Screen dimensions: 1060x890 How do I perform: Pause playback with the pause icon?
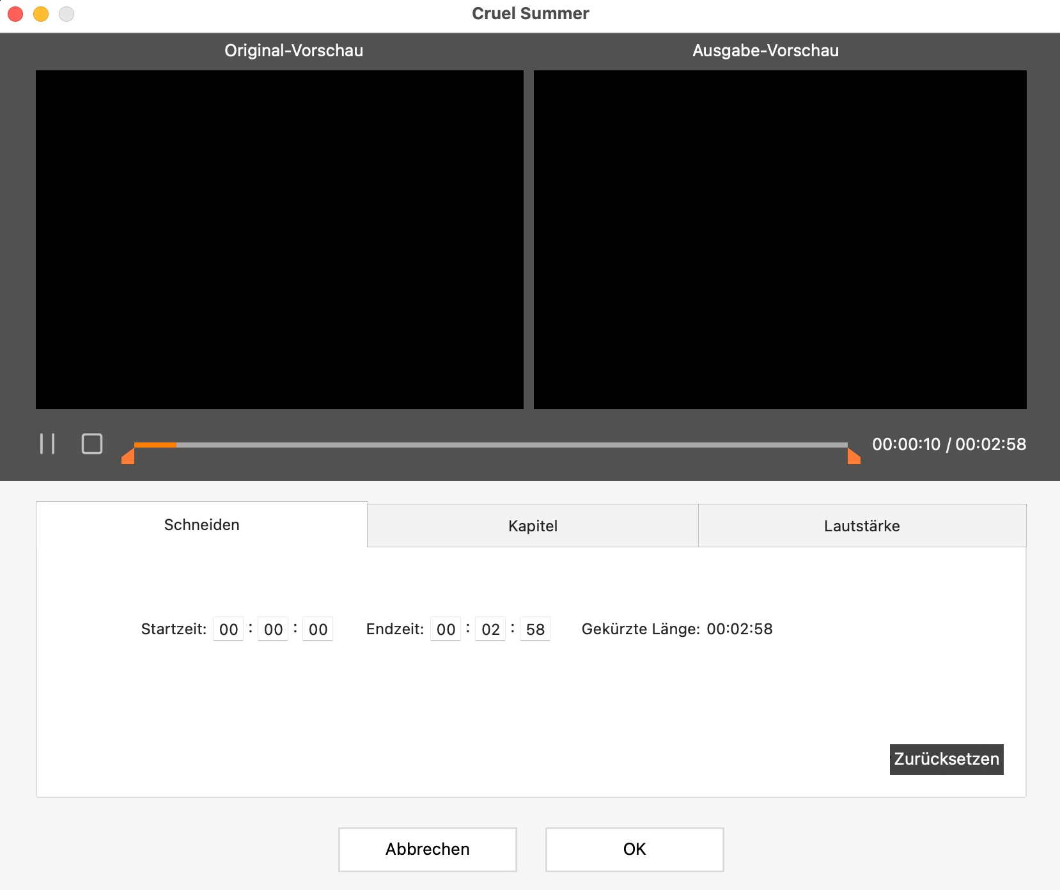pyautogui.click(x=47, y=444)
